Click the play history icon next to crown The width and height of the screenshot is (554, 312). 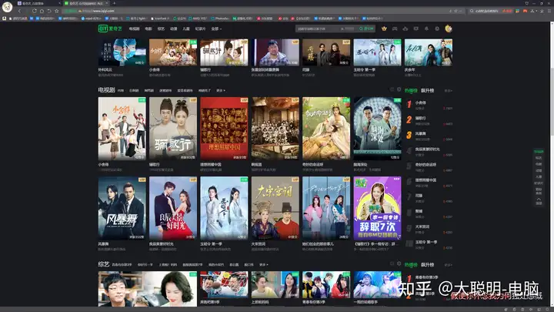395,29
